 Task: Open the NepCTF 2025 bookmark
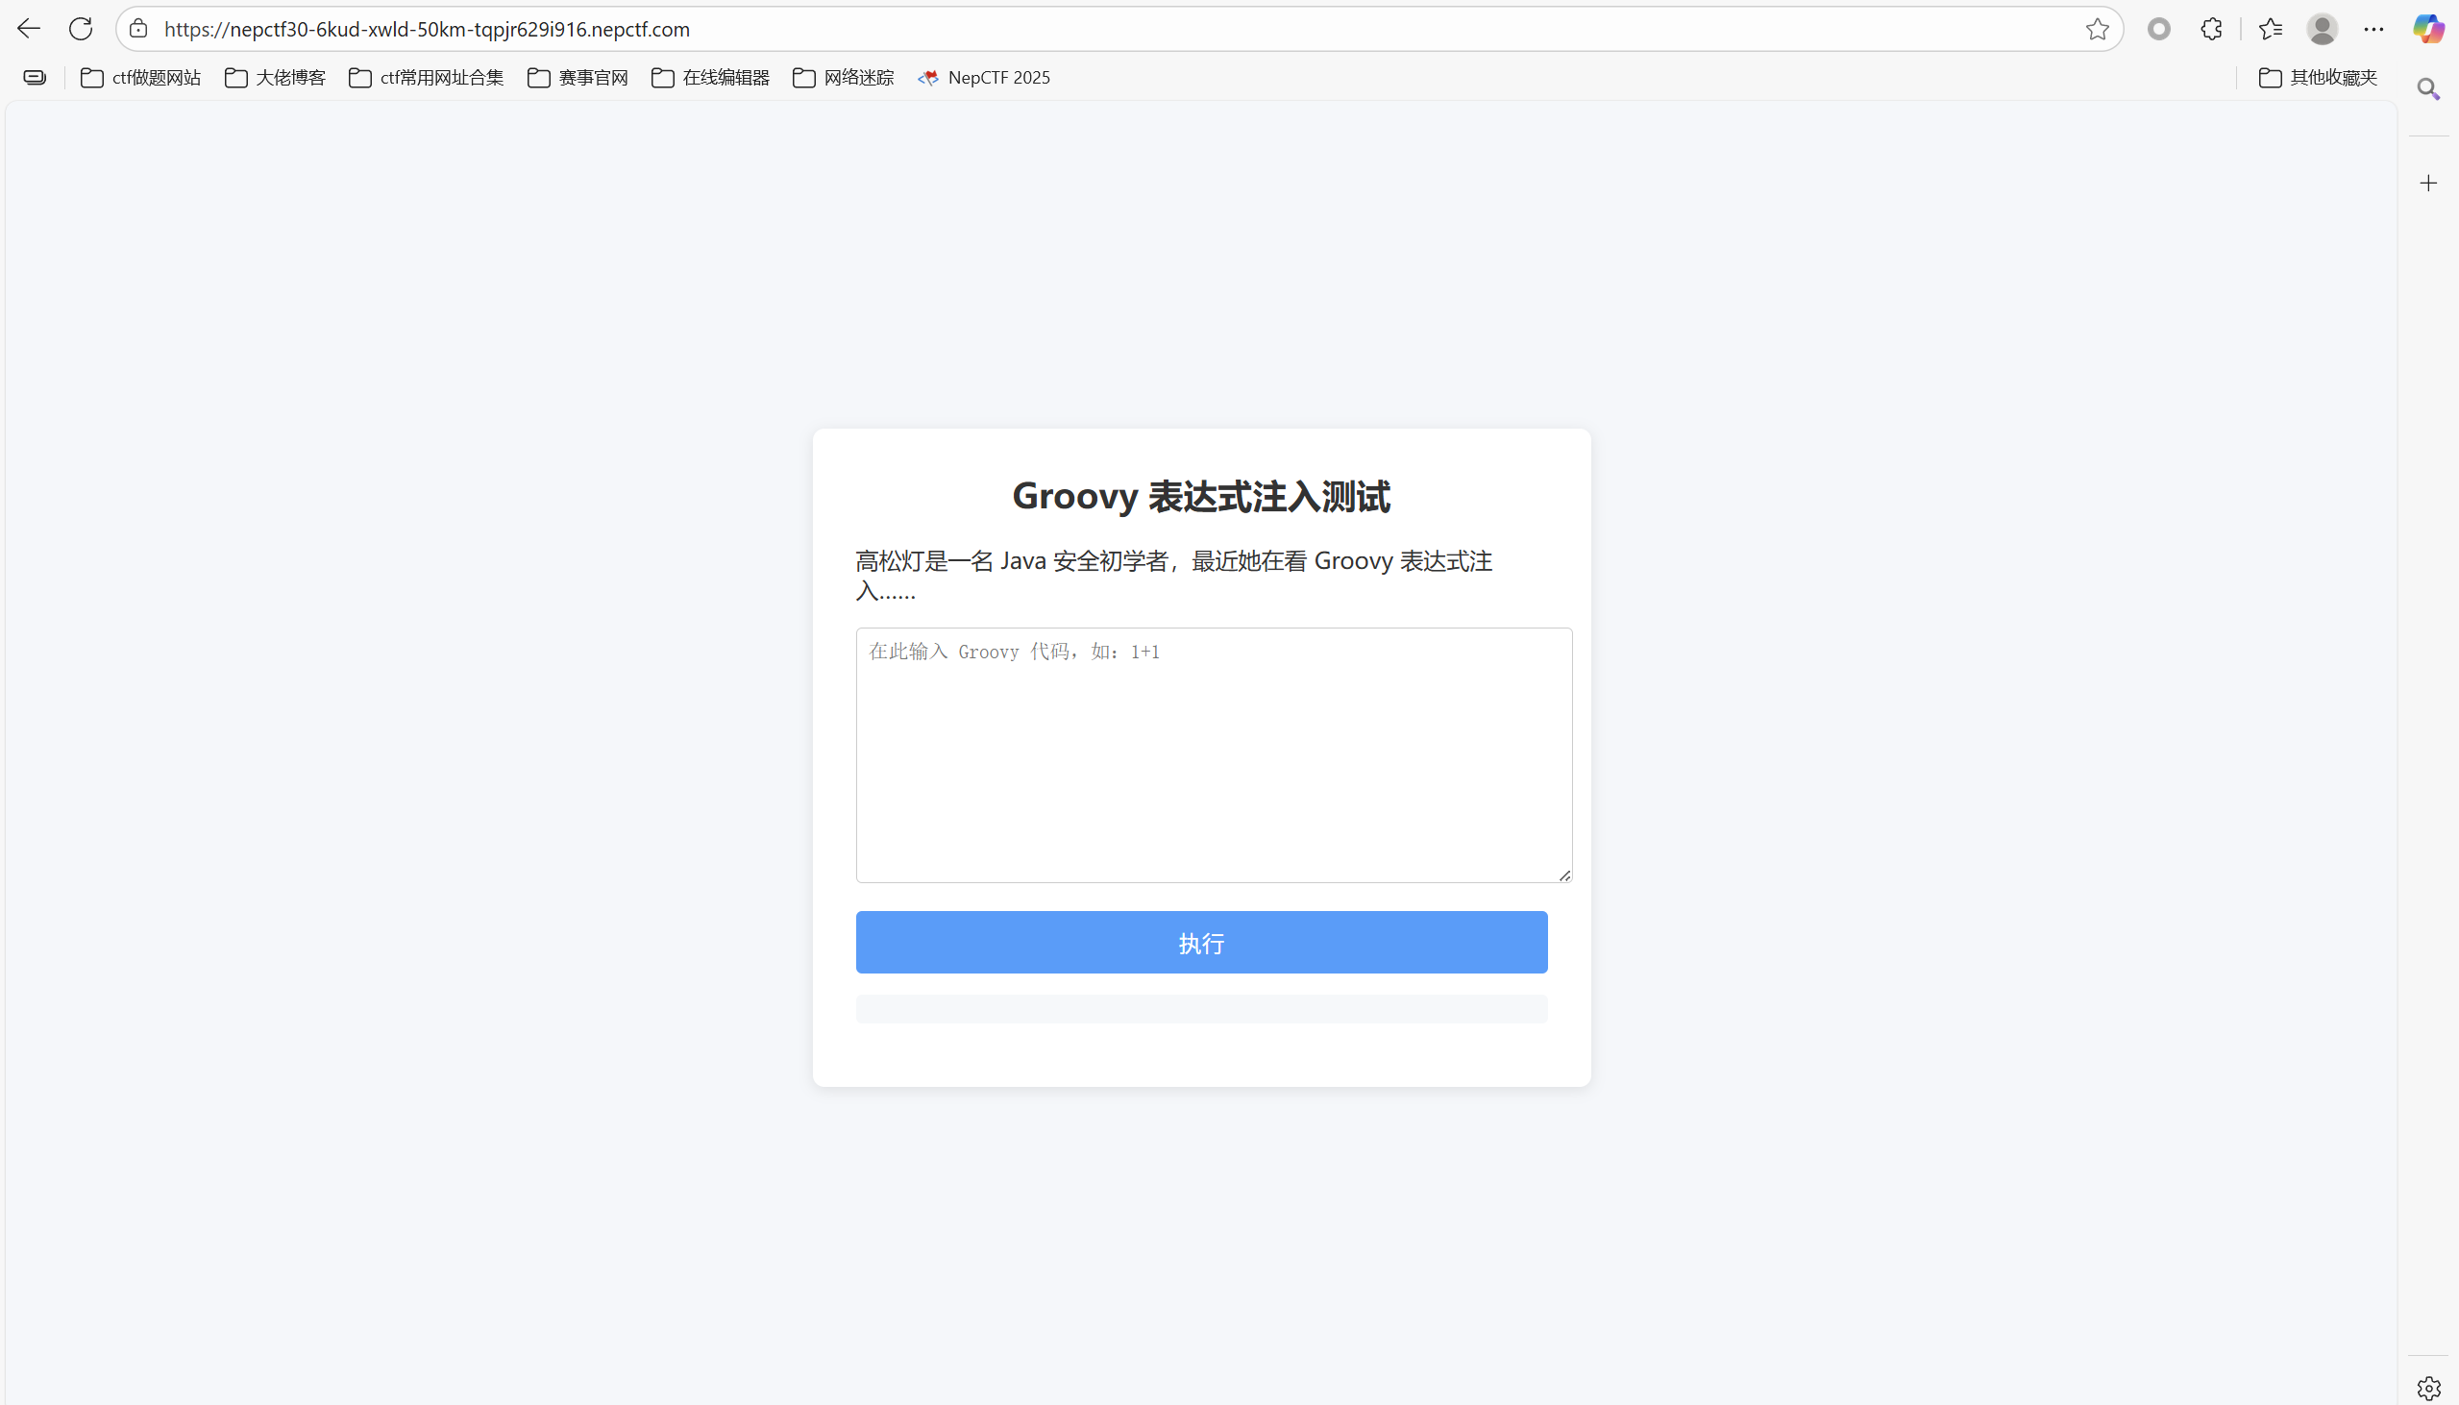[984, 77]
